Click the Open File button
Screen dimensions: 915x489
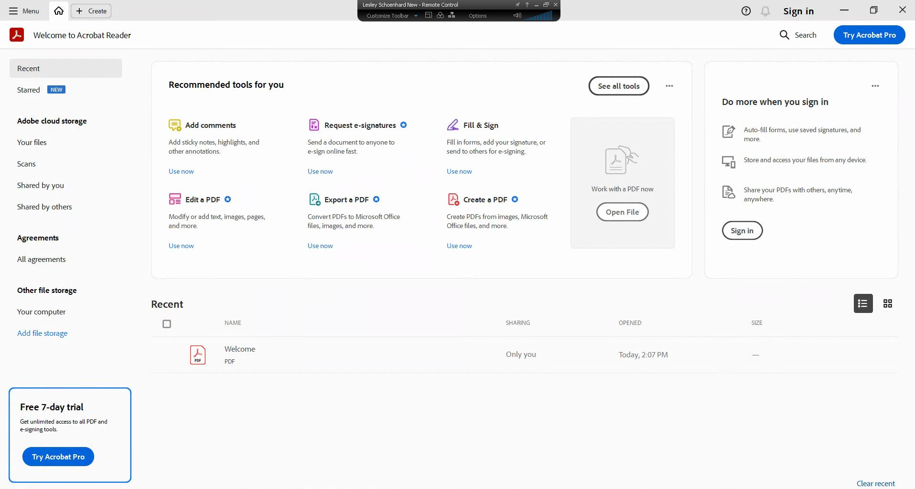(x=622, y=212)
